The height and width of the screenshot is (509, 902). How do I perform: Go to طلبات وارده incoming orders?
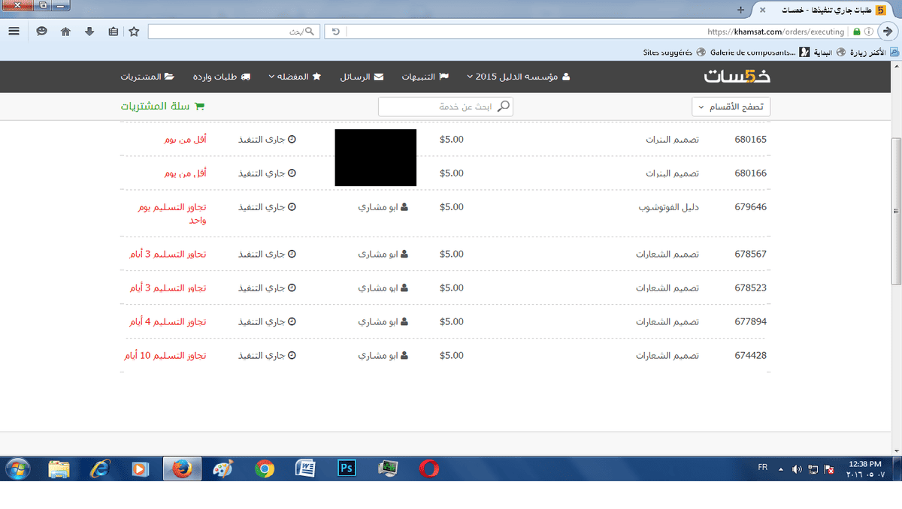coord(222,77)
